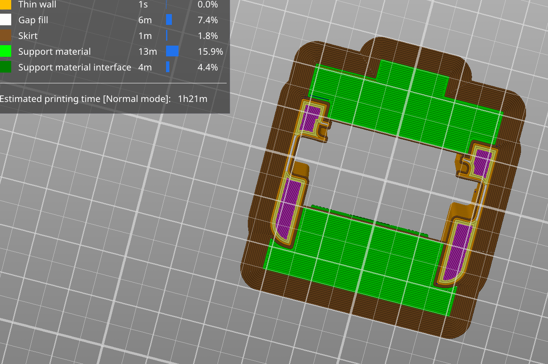This screenshot has height=364, width=548.
Task: Toggle visibility of the Thin wall label
Action: [37, 5]
